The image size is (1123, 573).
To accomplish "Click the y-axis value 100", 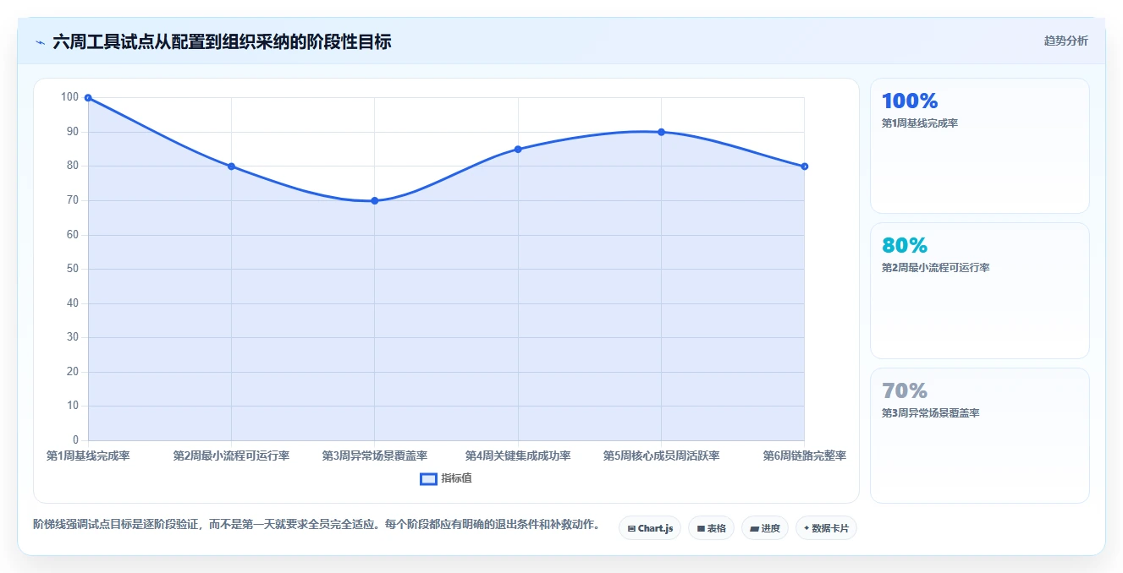I will coord(69,97).
